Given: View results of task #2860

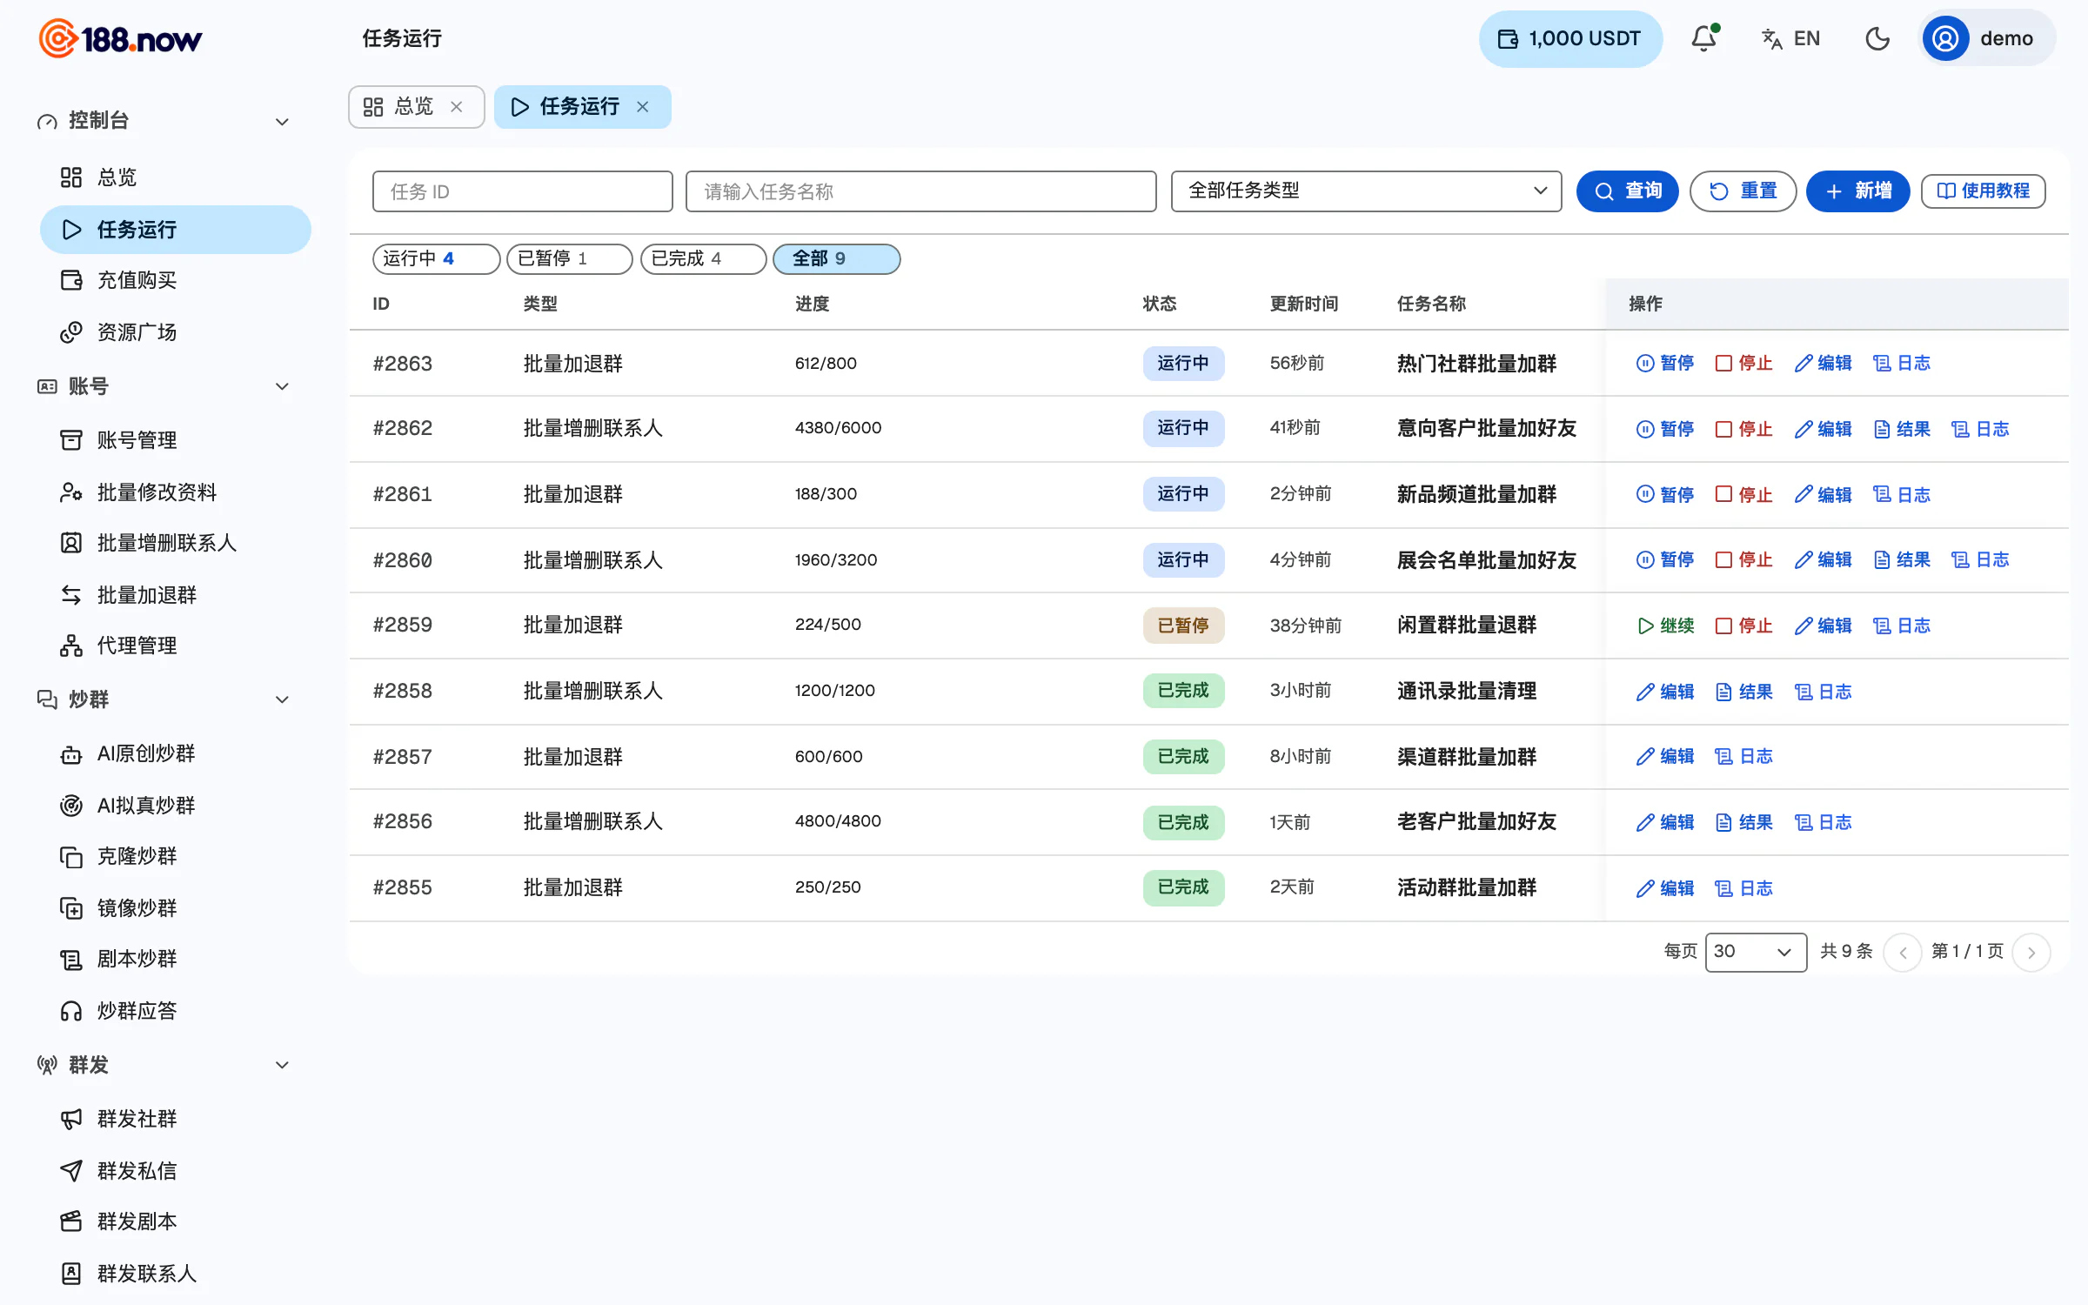Looking at the screenshot, I should (1902, 560).
